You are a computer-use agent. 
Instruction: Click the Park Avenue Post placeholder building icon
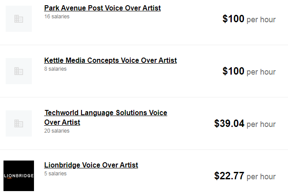(19, 19)
